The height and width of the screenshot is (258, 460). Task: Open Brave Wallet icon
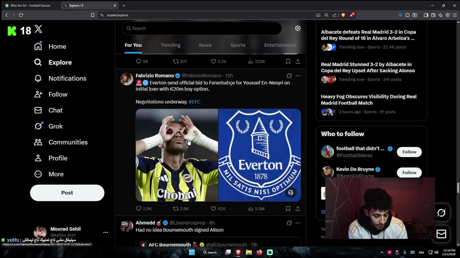pos(433,15)
